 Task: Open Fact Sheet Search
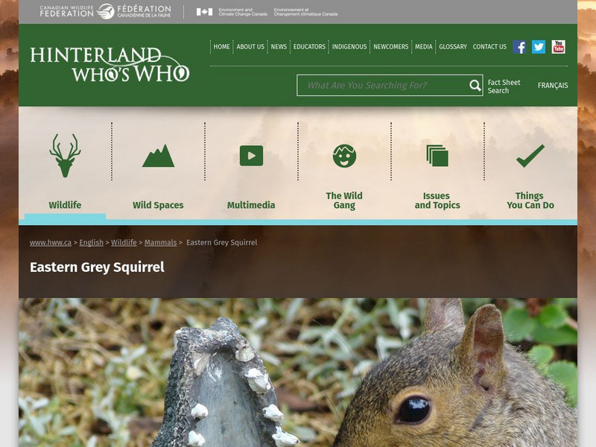pyautogui.click(x=502, y=86)
